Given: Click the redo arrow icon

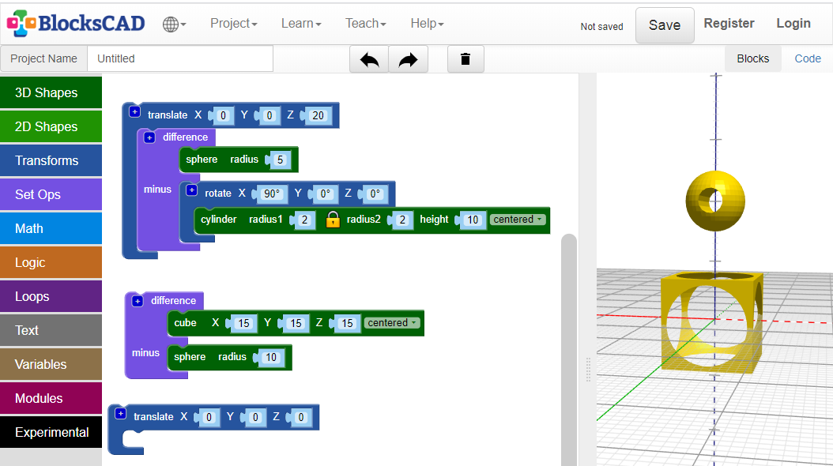Looking at the screenshot, I should [x=408, y=59].
